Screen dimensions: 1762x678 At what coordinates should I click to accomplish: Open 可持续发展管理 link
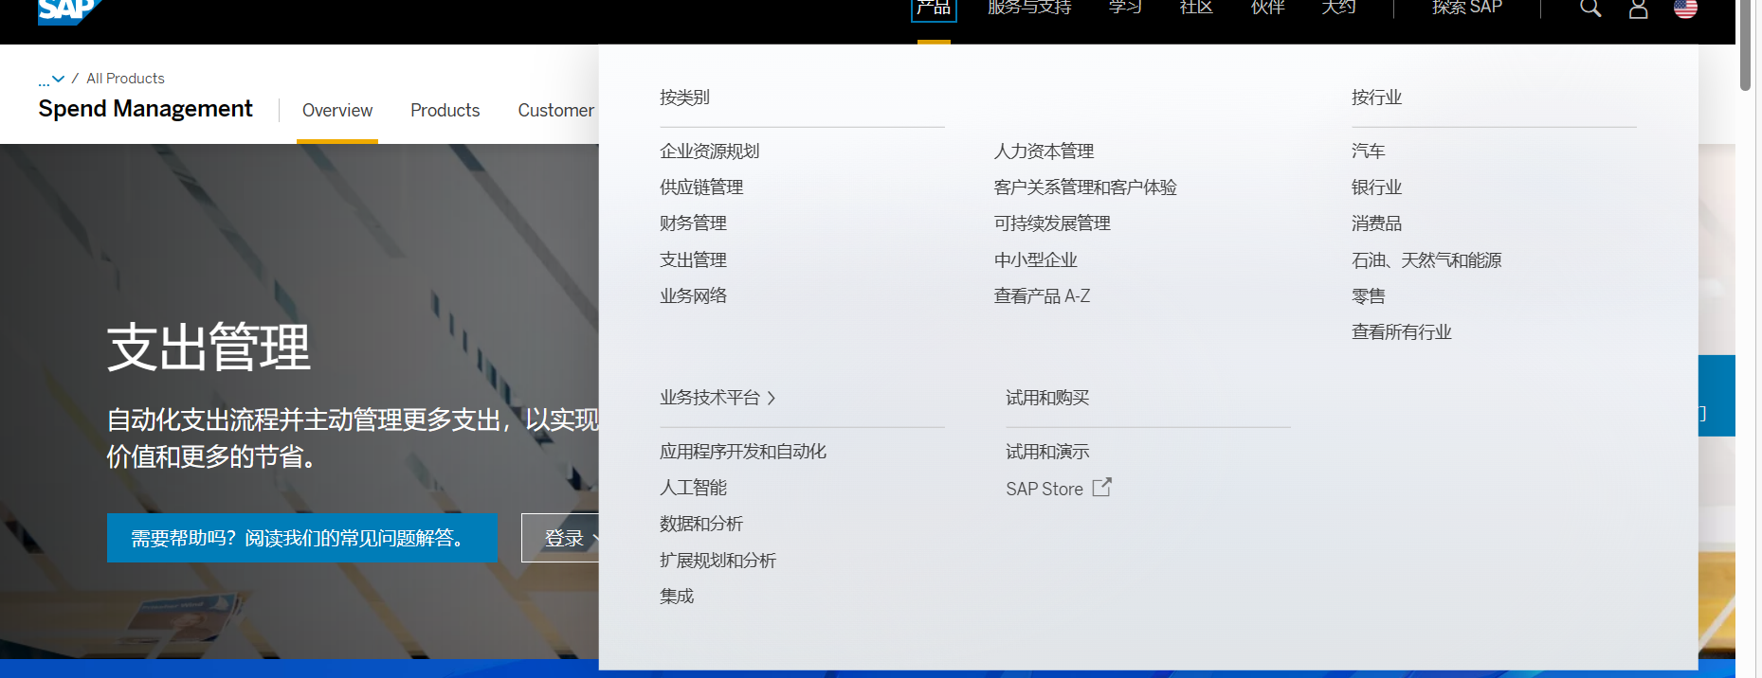[1052, 223]
